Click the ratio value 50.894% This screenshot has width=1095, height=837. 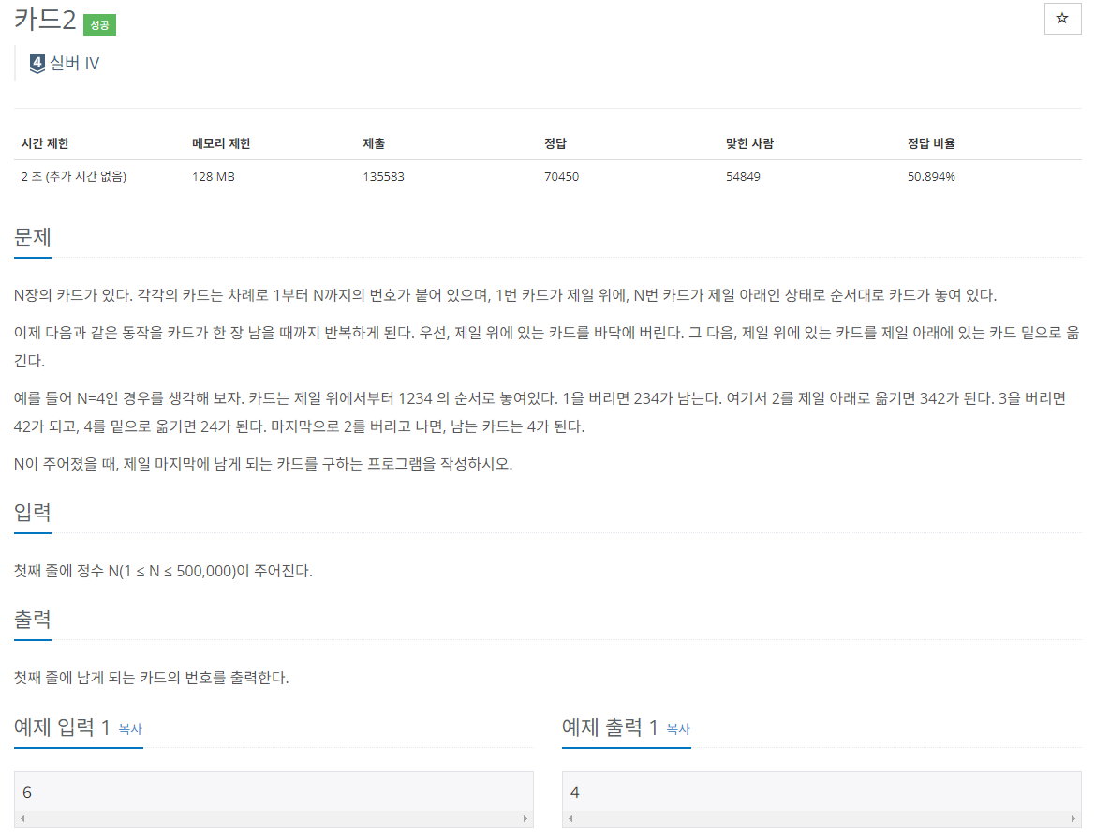pyautogui.click(x=931, y=177)
